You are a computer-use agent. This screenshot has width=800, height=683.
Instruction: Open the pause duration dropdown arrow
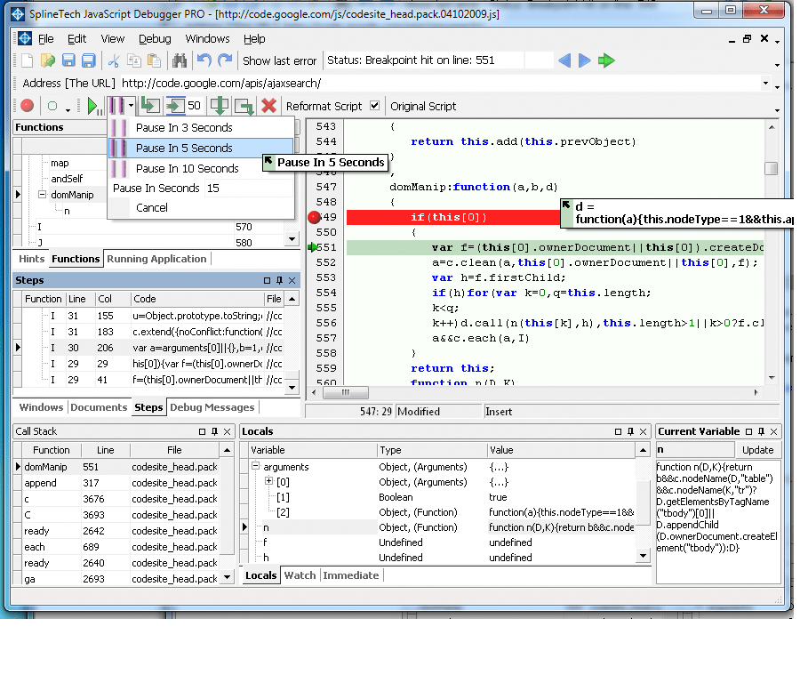tap(129, 105)
